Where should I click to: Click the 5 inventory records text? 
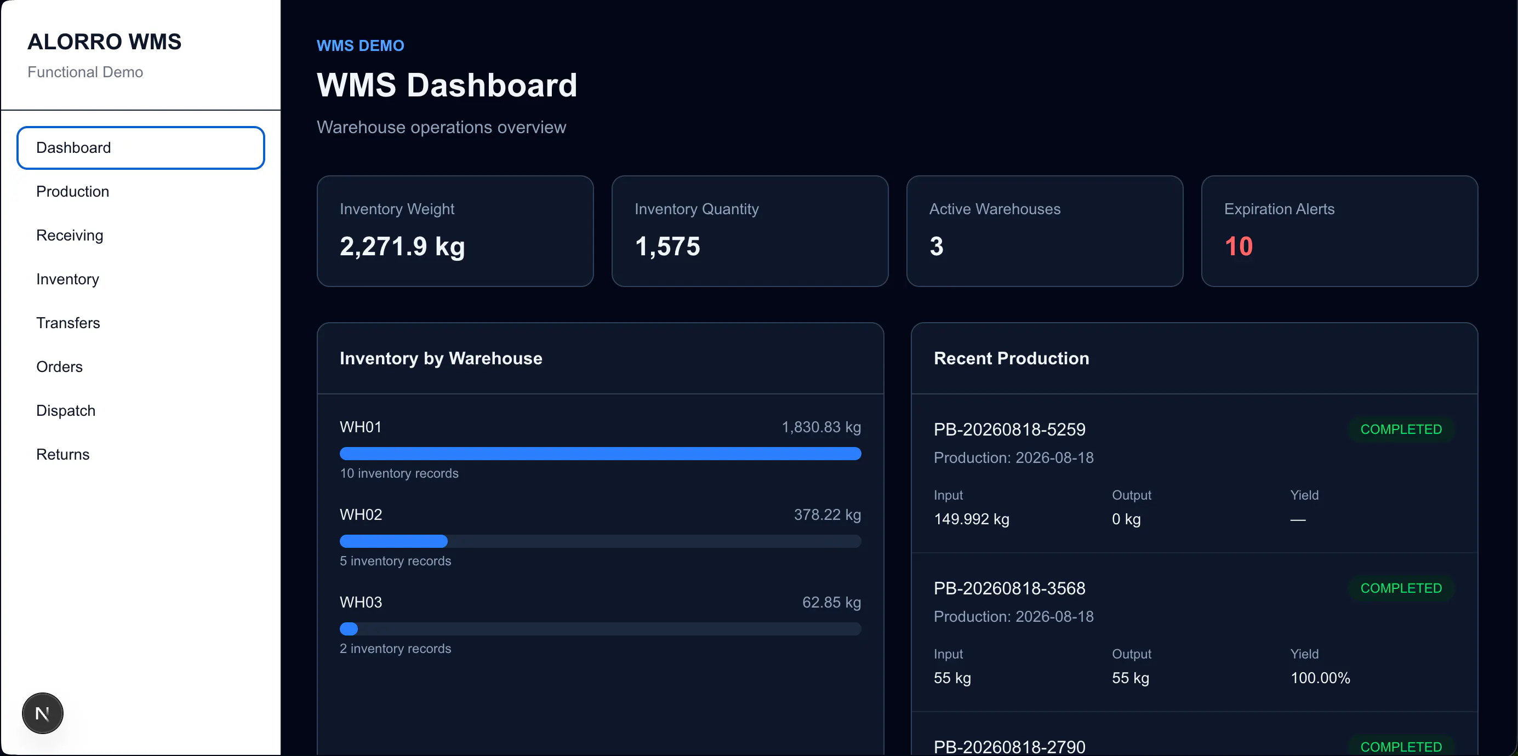point(396,561)
